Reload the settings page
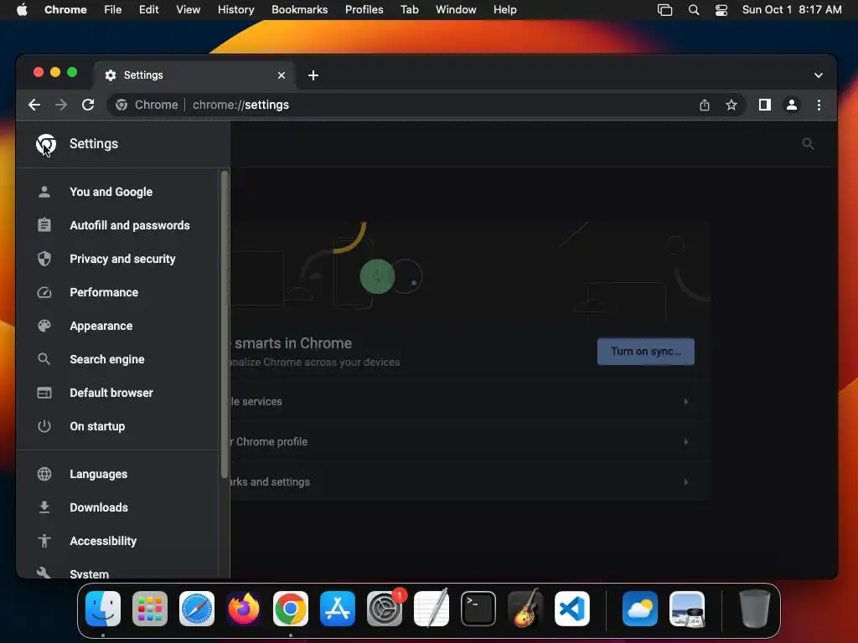The image size is (858, 643). click(88, 105)
